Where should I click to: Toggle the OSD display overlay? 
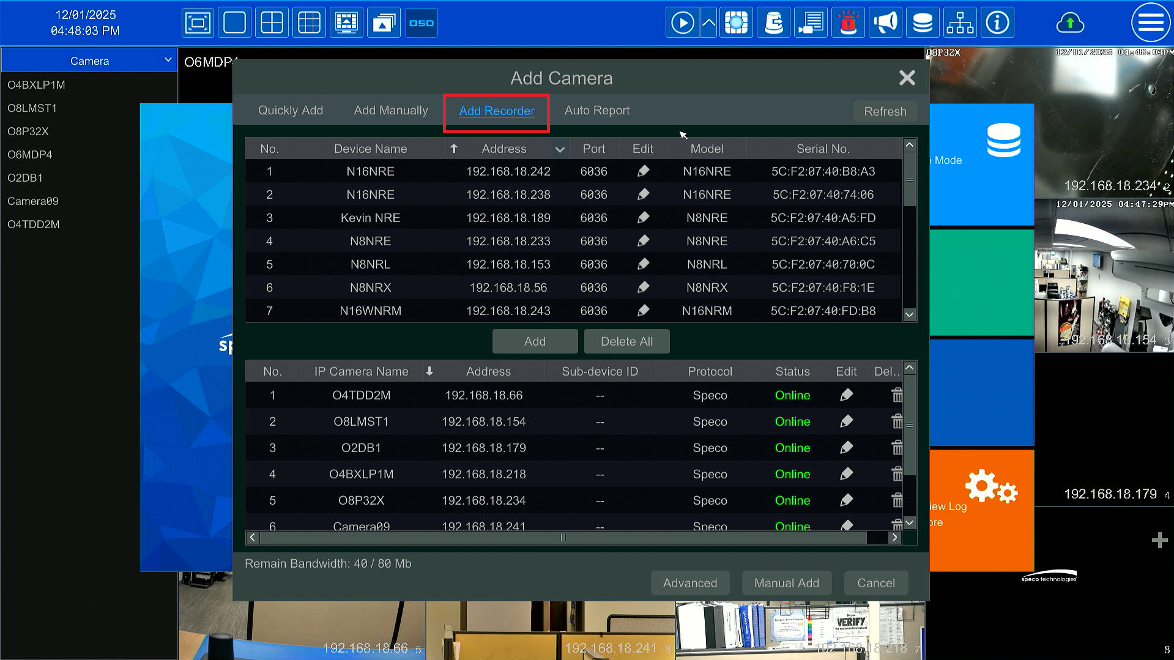click(x=422, y=22)
